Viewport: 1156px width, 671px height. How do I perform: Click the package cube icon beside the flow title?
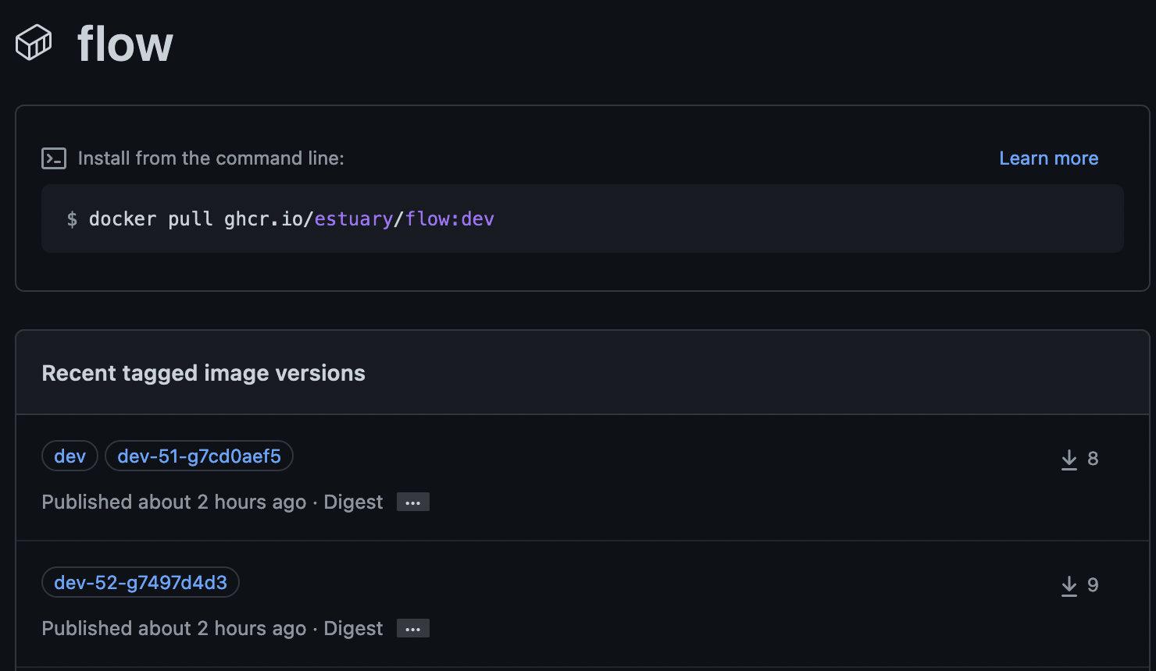pos(32,43)
